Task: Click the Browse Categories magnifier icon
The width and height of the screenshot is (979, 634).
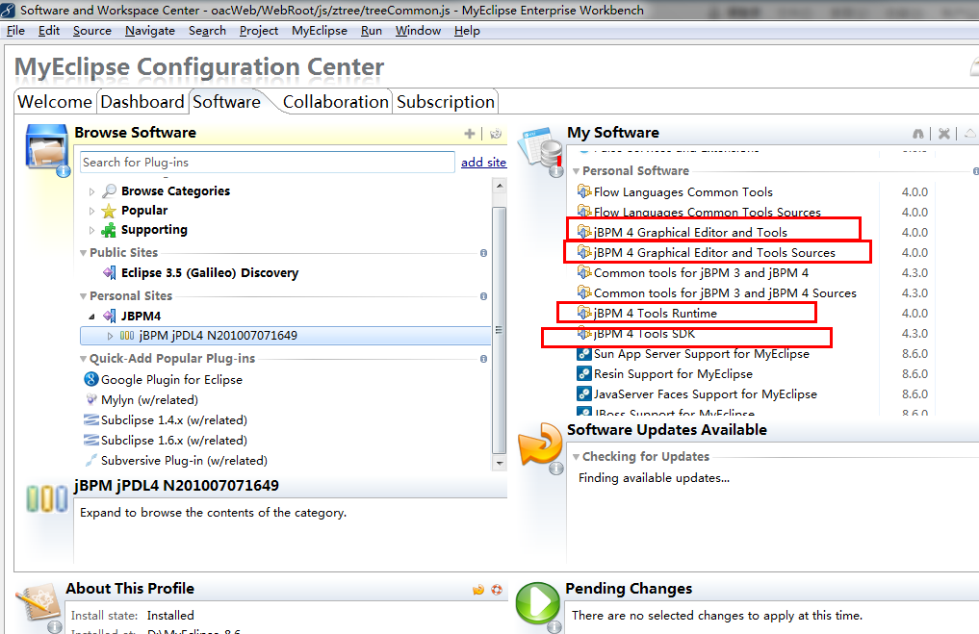Action: pos(109,190)
